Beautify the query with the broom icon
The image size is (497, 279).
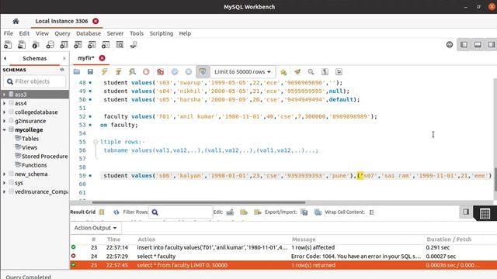click(x=297, y=72)
